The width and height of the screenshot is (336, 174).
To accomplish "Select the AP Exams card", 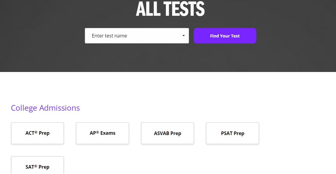I will pos(102,133).
